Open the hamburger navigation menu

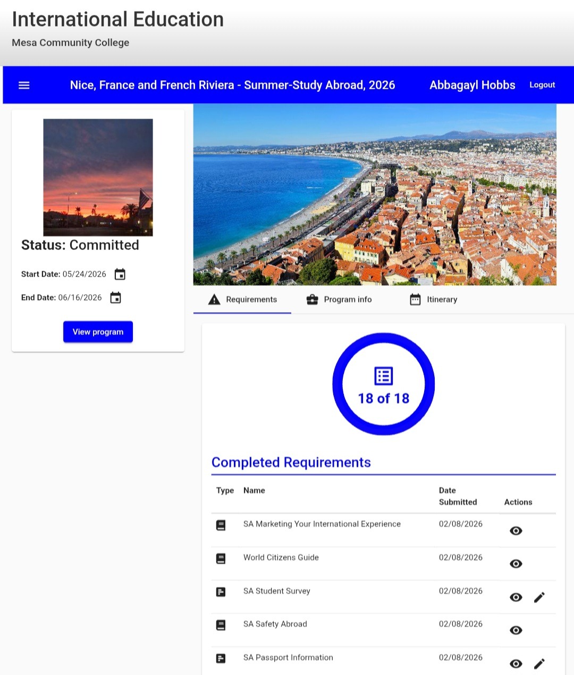[24, 85]
